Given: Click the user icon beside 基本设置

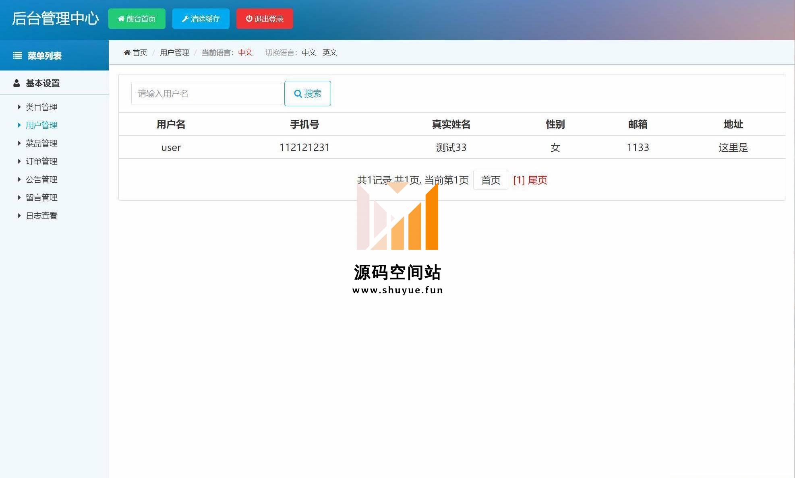Looking at the screenshot, I should [x=17, y=83].
